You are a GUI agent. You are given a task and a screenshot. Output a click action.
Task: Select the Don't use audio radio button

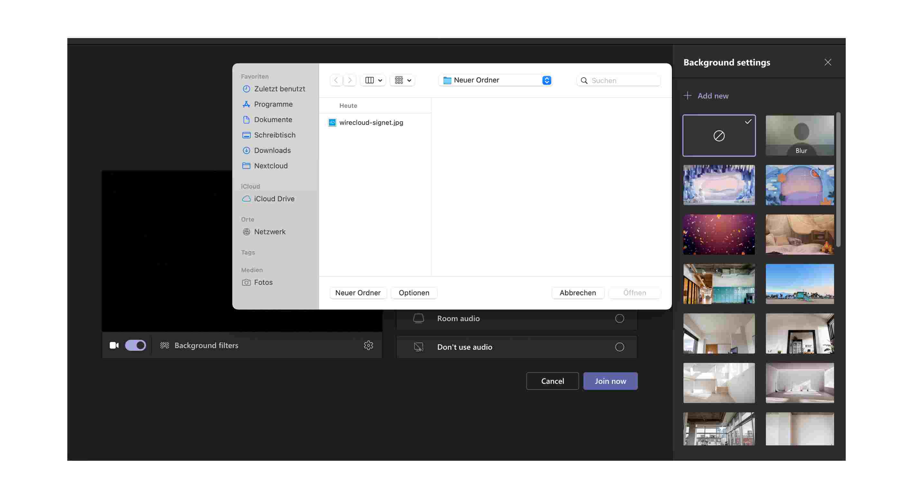point(619,347)
